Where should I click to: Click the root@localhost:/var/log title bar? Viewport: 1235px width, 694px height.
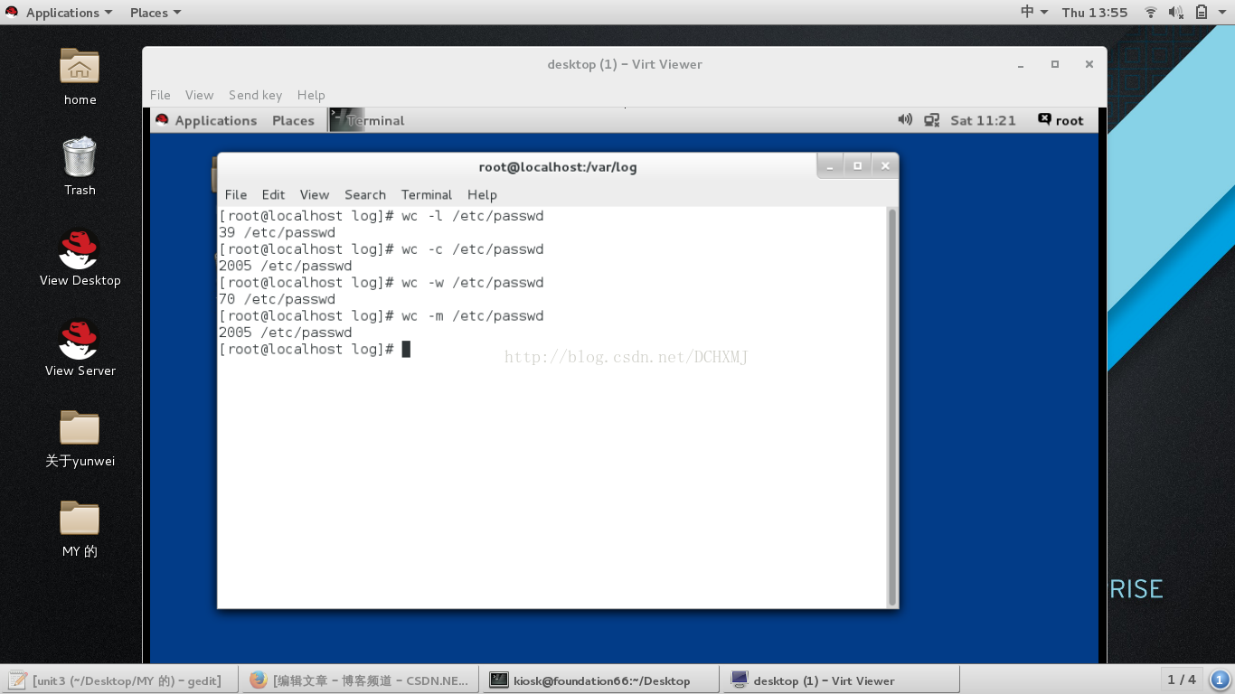coord(558,166)
